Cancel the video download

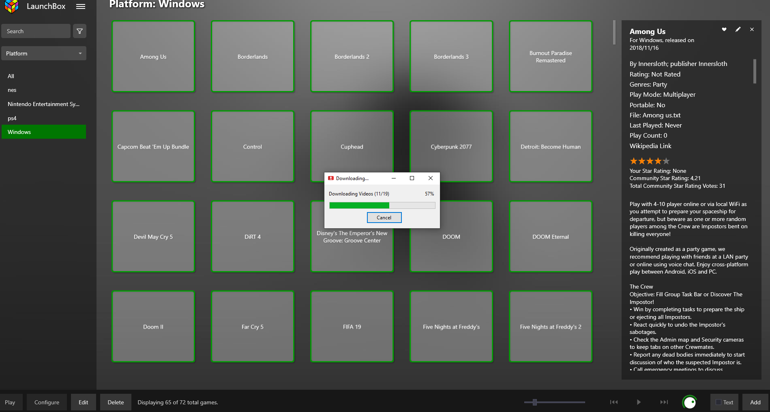click(x=384, y=218)
